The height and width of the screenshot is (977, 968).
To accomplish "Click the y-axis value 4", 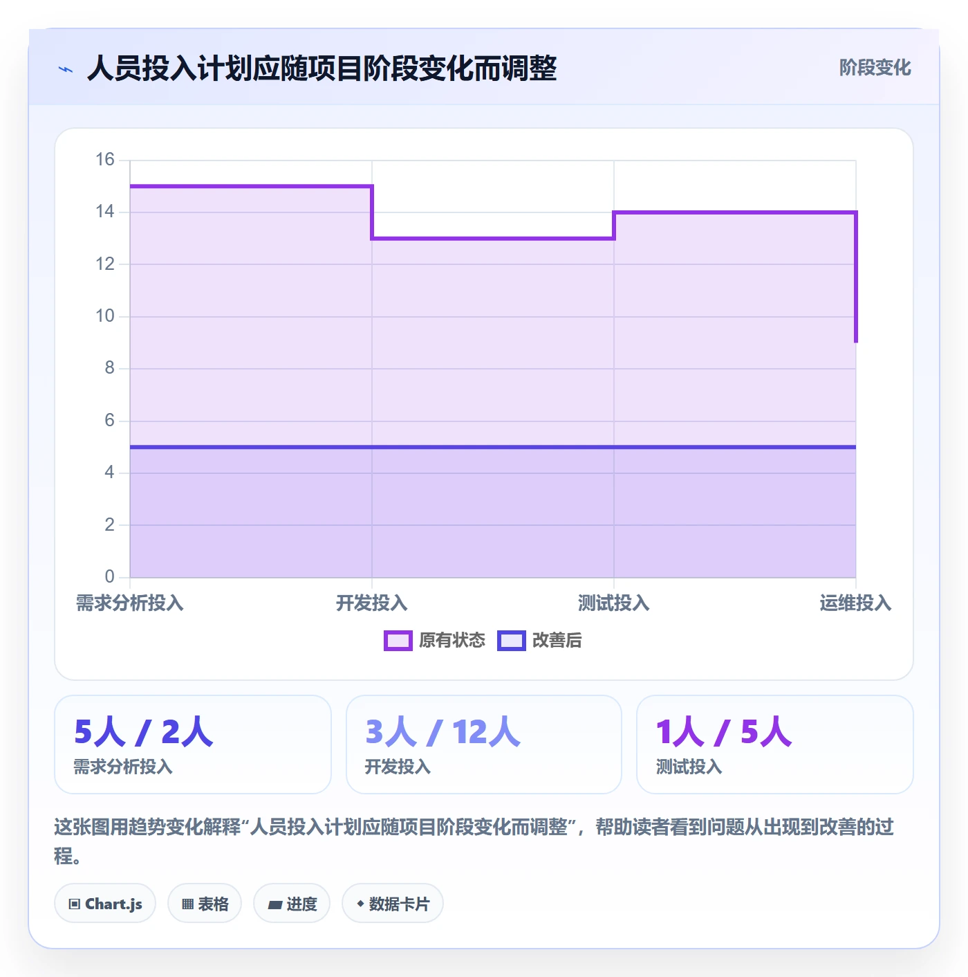I will point(110,473).
